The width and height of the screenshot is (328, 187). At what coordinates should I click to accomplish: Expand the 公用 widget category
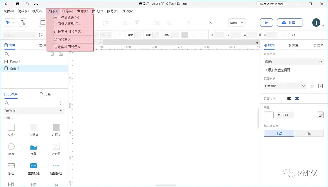click(8, 118)
